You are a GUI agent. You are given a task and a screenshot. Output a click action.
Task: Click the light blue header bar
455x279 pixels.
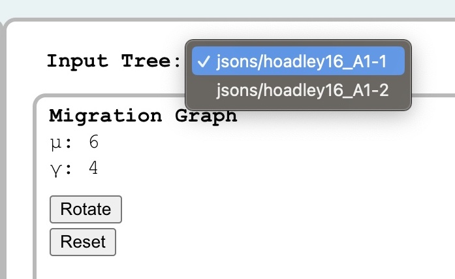(227, 8)
